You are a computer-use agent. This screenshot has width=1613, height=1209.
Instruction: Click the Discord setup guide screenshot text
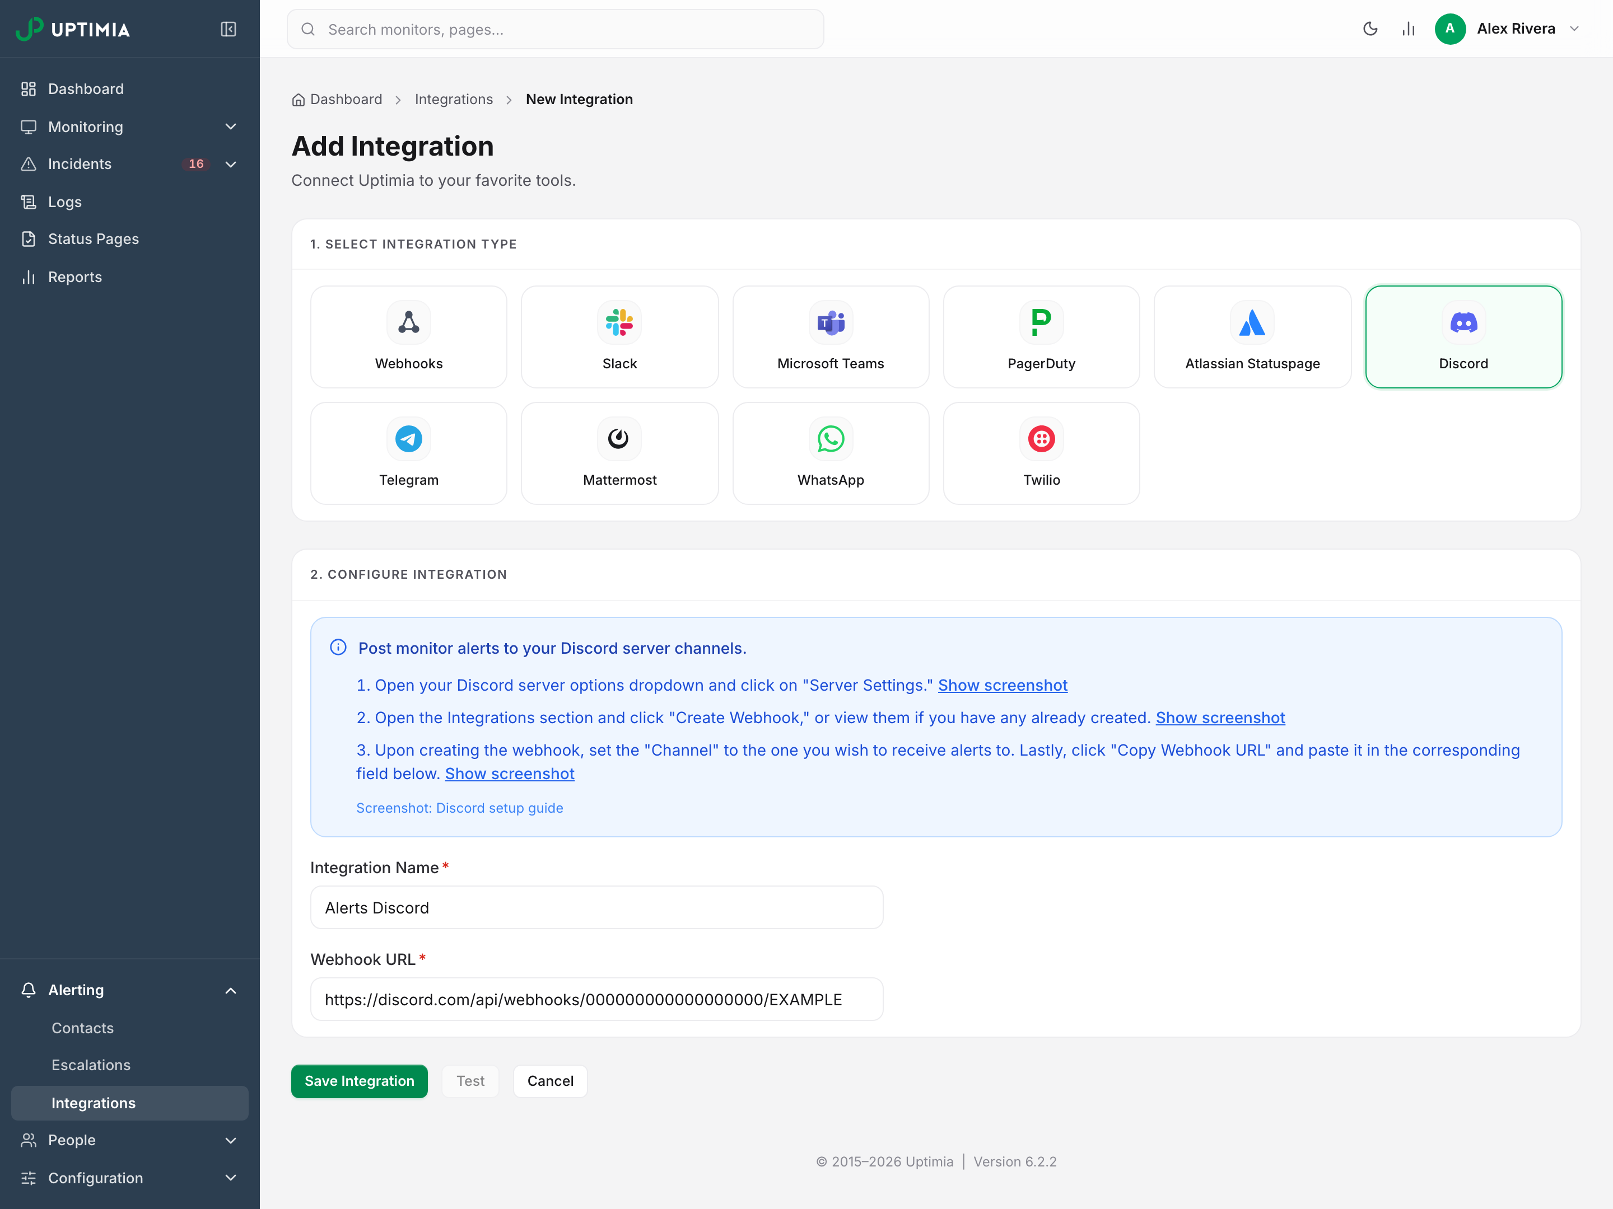pos(459,808)
